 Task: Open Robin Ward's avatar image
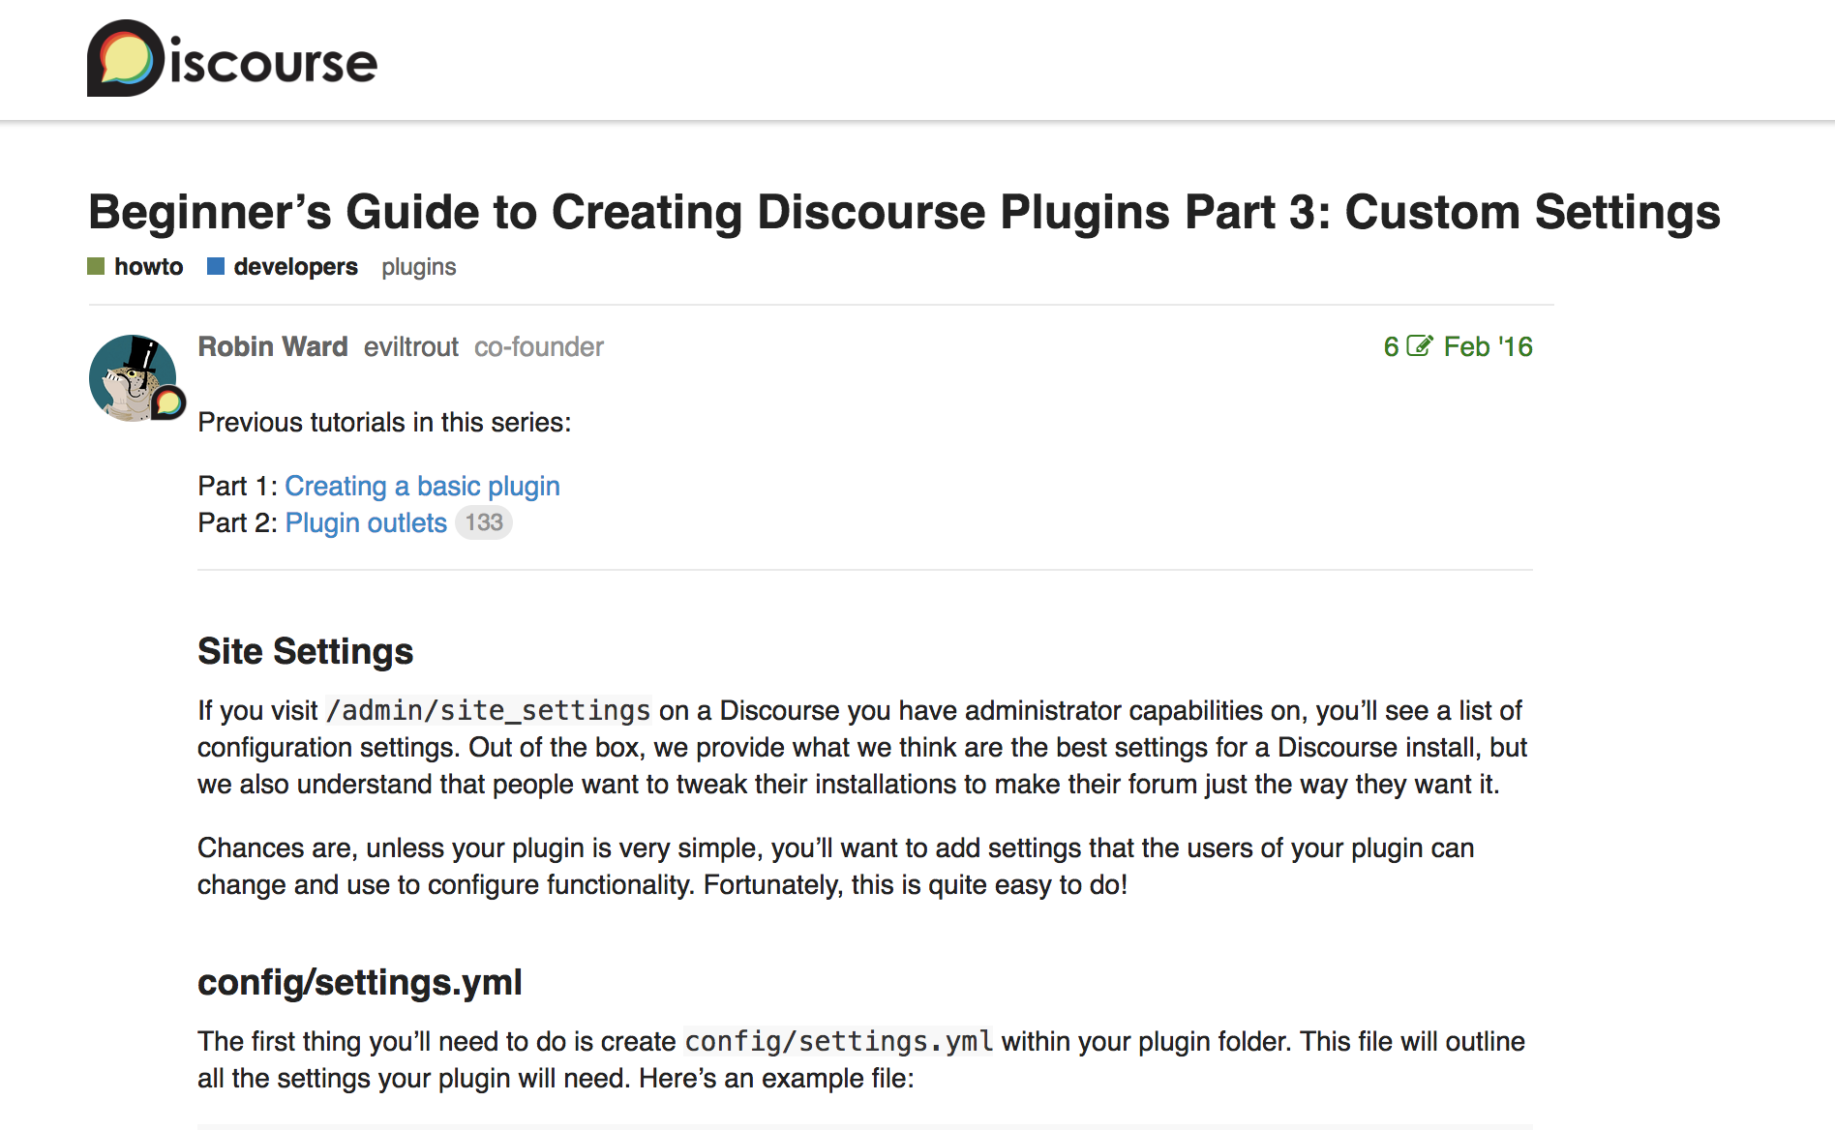pos(131,375)
